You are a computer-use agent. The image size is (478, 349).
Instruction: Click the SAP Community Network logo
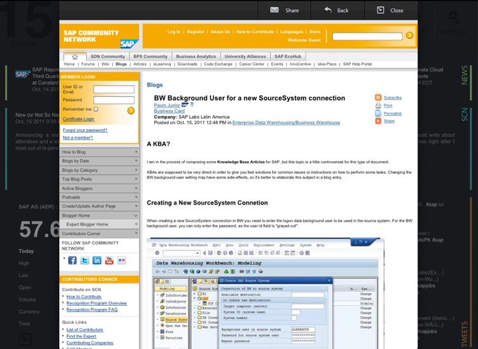point(99,36)
